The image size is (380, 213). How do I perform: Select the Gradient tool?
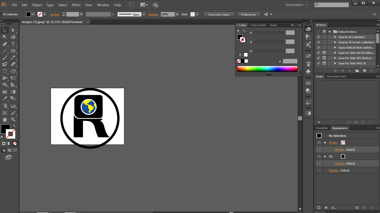point(13,92)
